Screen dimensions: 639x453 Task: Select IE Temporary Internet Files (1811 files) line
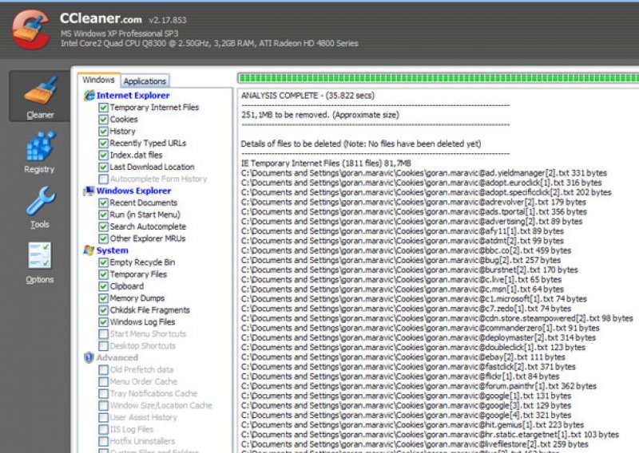[x=326, y=163]
